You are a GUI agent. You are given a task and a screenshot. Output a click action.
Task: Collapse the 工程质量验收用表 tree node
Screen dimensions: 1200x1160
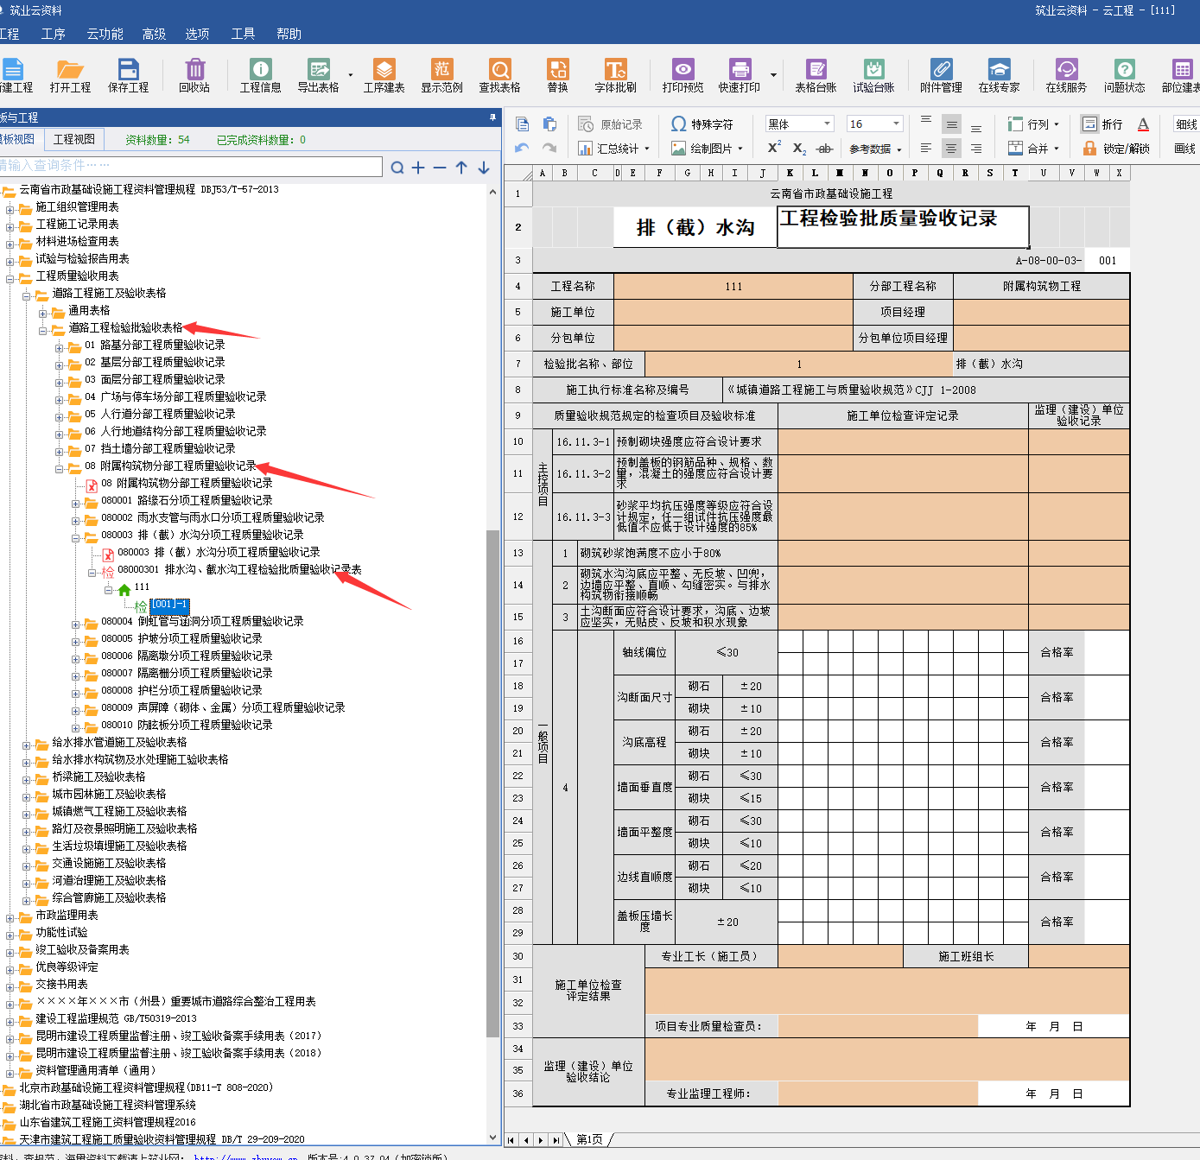pyautogui.click(x=10, y=278)
